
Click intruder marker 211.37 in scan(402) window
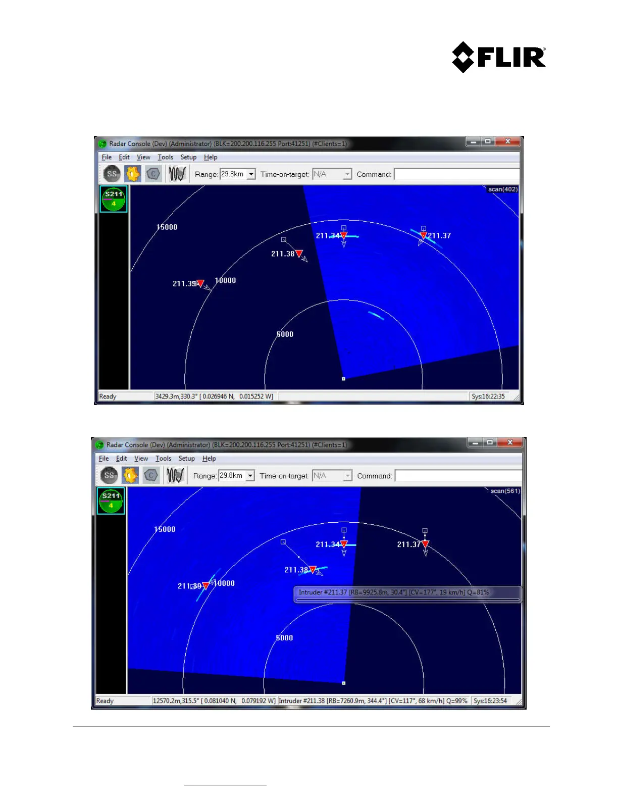[x=424, y=235]
